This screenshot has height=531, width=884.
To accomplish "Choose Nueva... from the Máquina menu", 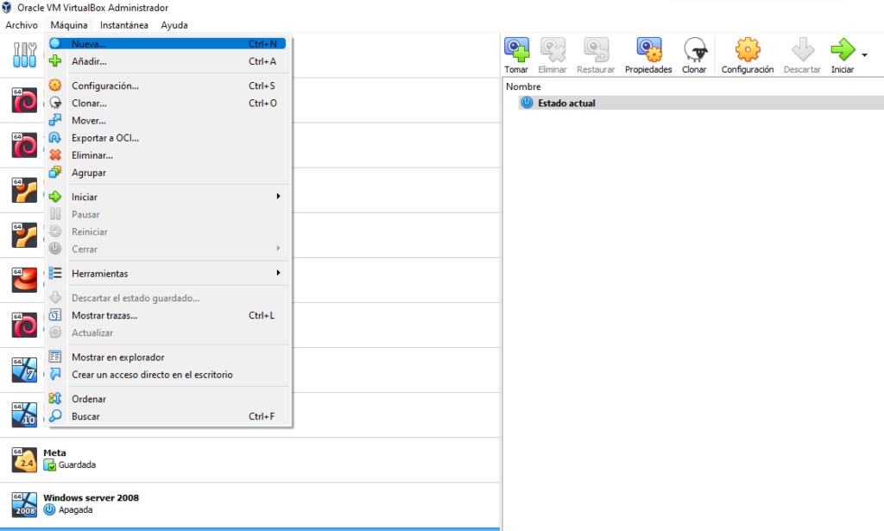I will coord(167,44).
